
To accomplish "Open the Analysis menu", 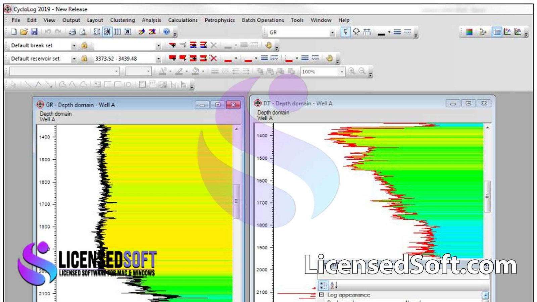I will 151,20.
